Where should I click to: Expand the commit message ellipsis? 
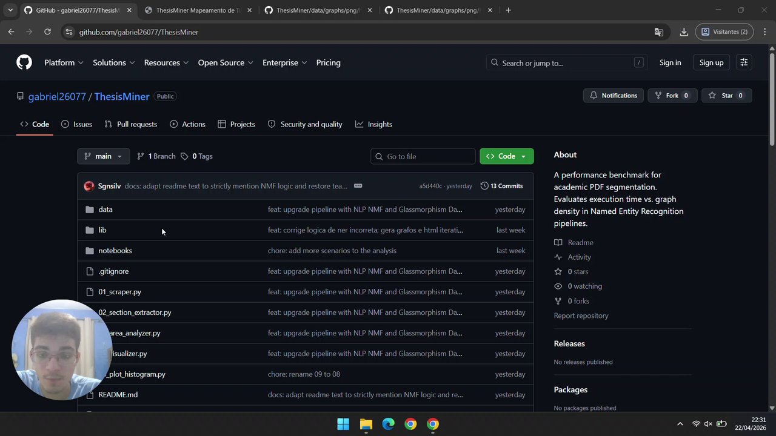358,186
